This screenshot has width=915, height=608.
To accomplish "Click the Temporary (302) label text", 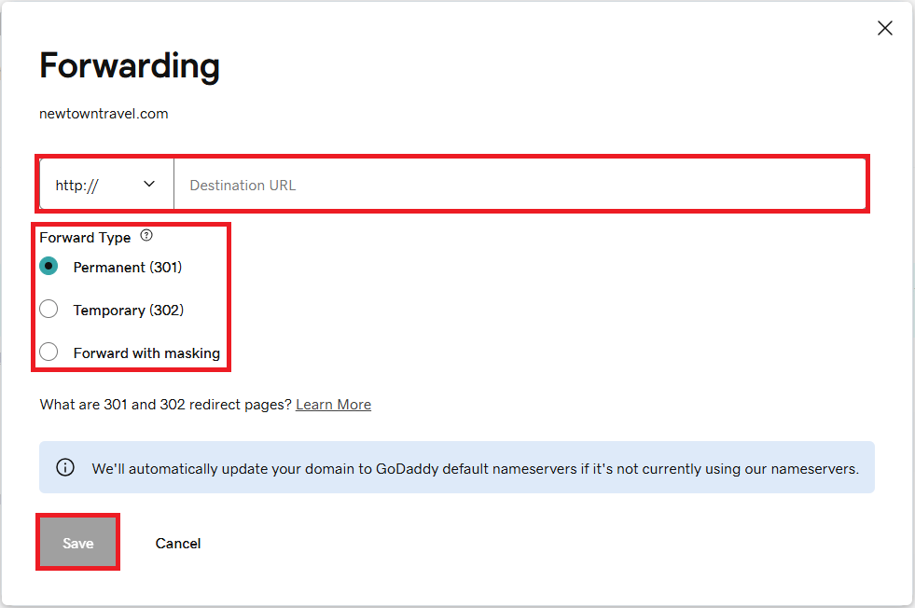I will [x=129, y=311].
